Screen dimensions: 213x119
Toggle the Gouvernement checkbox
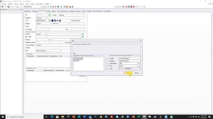(71, 20)
